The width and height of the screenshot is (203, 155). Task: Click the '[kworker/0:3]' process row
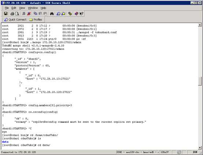tap(49, 36)
